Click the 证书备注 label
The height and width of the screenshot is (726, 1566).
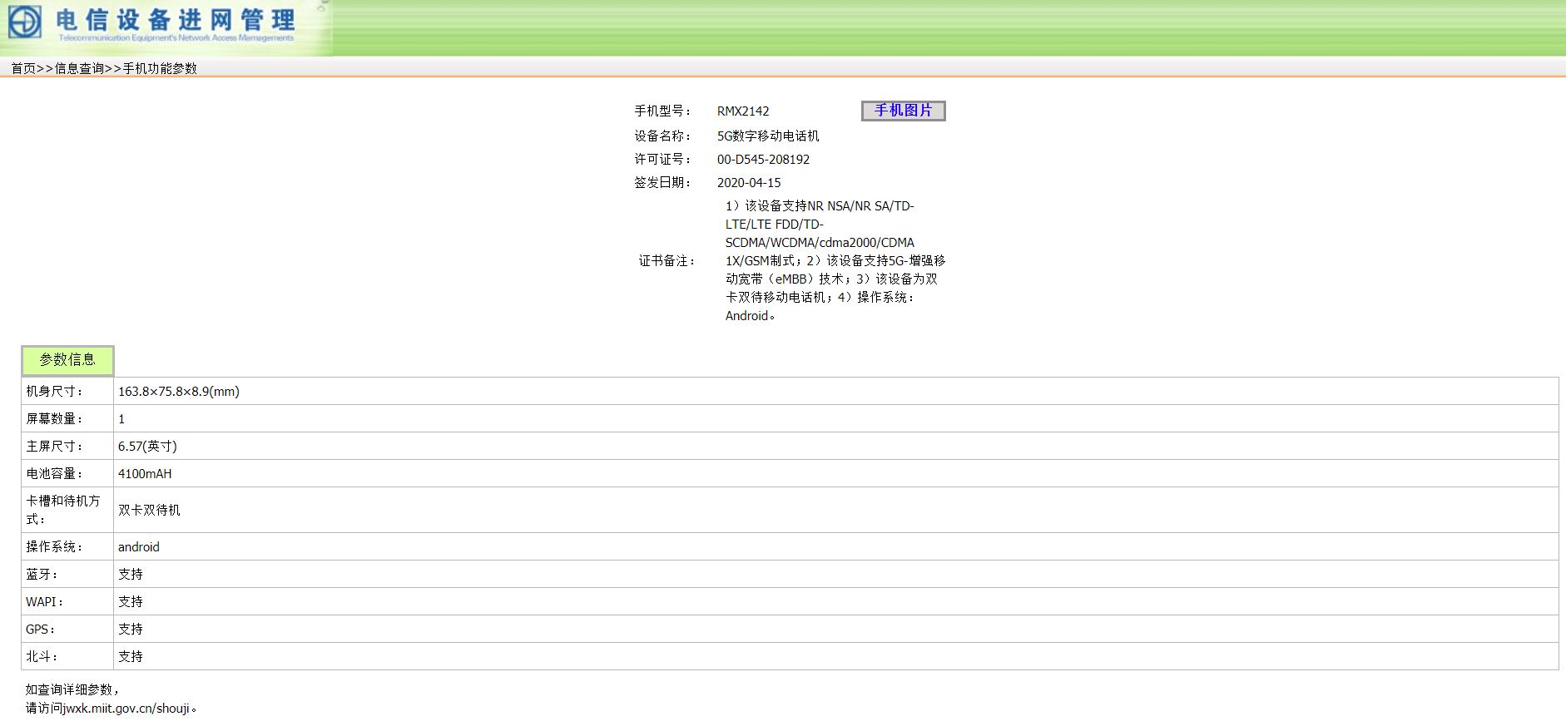[x=667, y=261]
